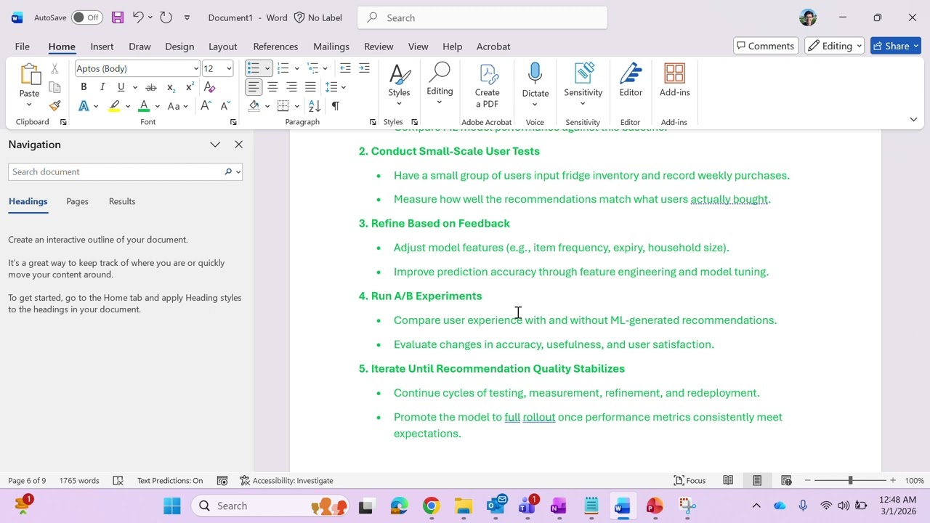Open the font name dropdown
Image resolution: width=930 pixels, height=523 pixels.
click(x=196, y=68)
